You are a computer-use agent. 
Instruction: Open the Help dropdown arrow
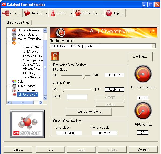tap(124, 13)
